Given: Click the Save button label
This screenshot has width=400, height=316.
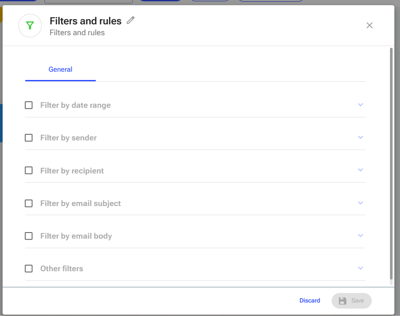Looking at the screenshot, I should 357,300.
